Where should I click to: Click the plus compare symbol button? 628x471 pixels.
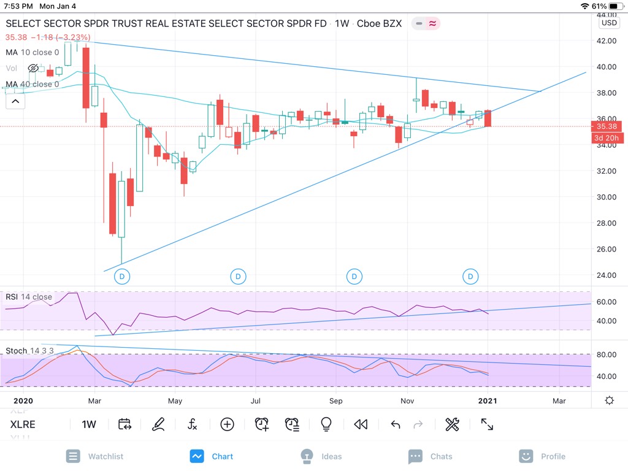227,424
